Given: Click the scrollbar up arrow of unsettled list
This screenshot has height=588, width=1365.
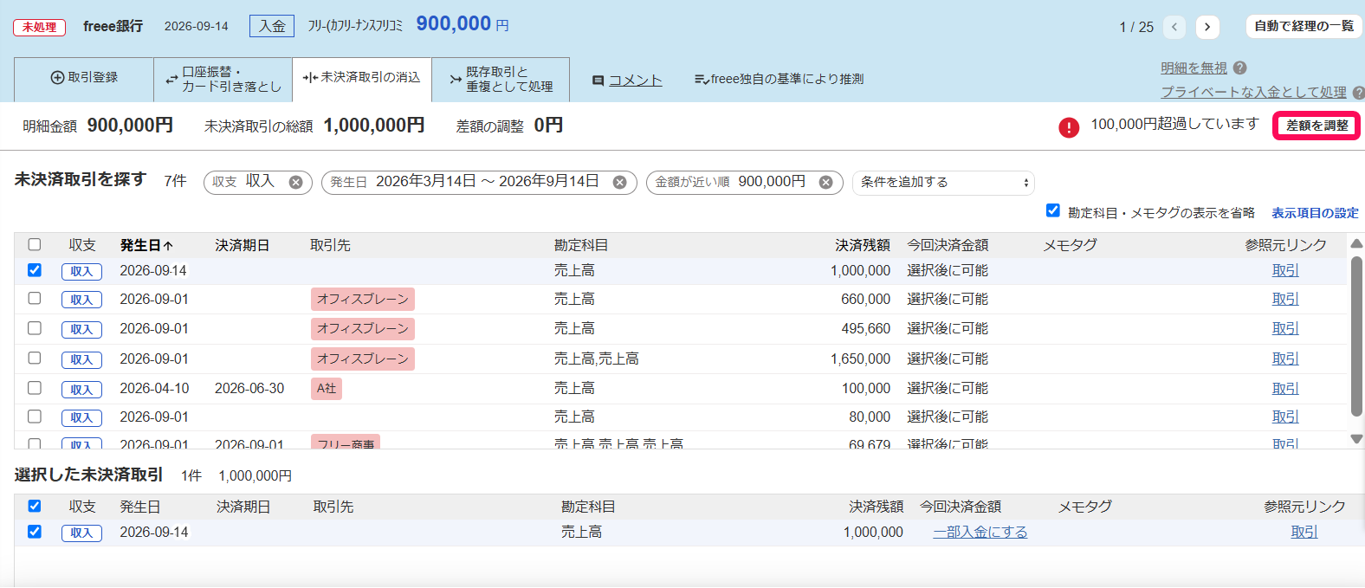Looking at the screenshot, I should point(1356,244).
